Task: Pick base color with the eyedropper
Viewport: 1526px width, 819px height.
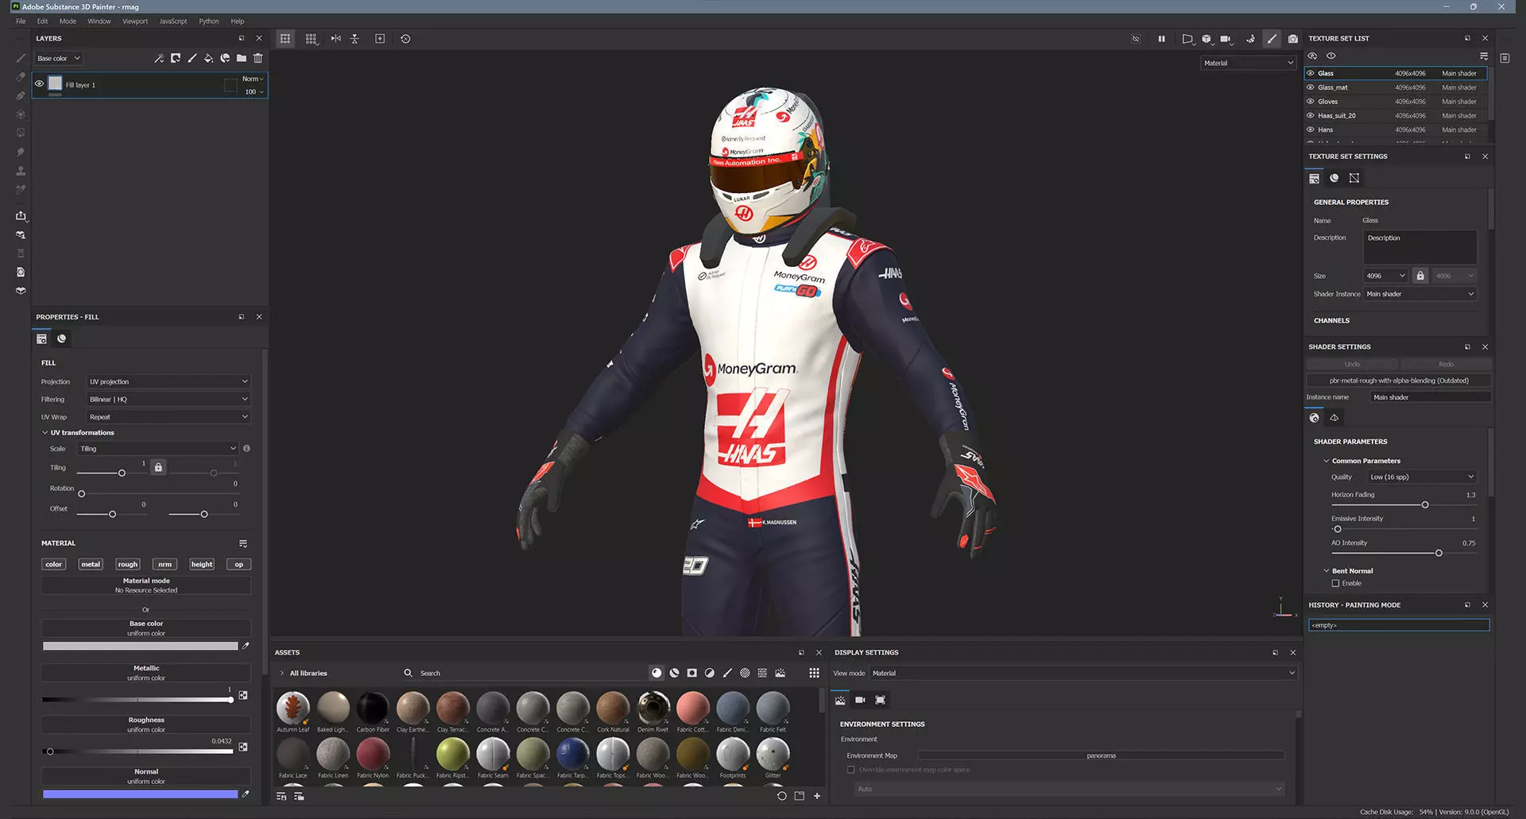Action: pos(246,646)
